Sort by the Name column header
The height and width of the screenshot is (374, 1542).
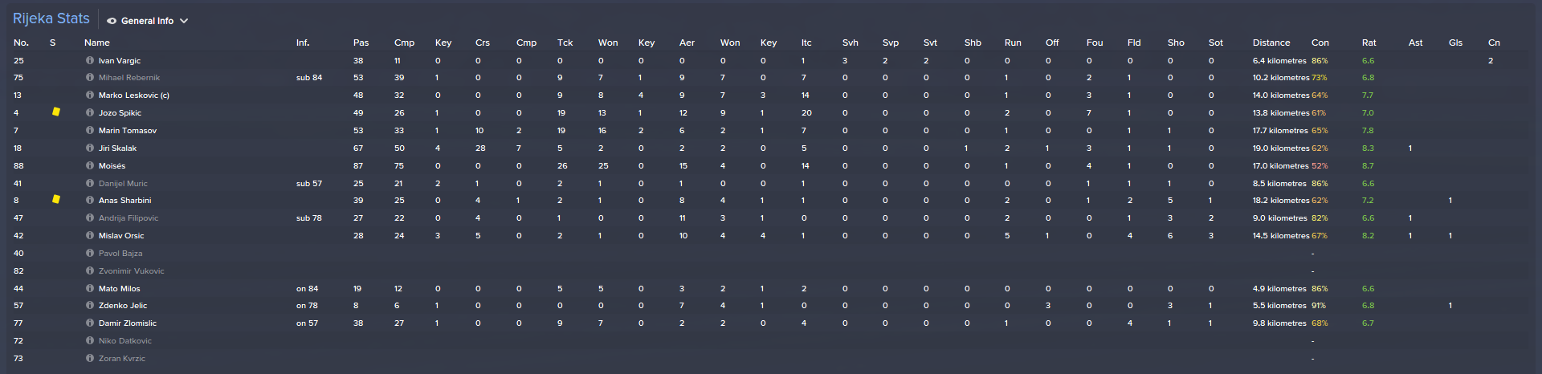[x=97, y=43]
